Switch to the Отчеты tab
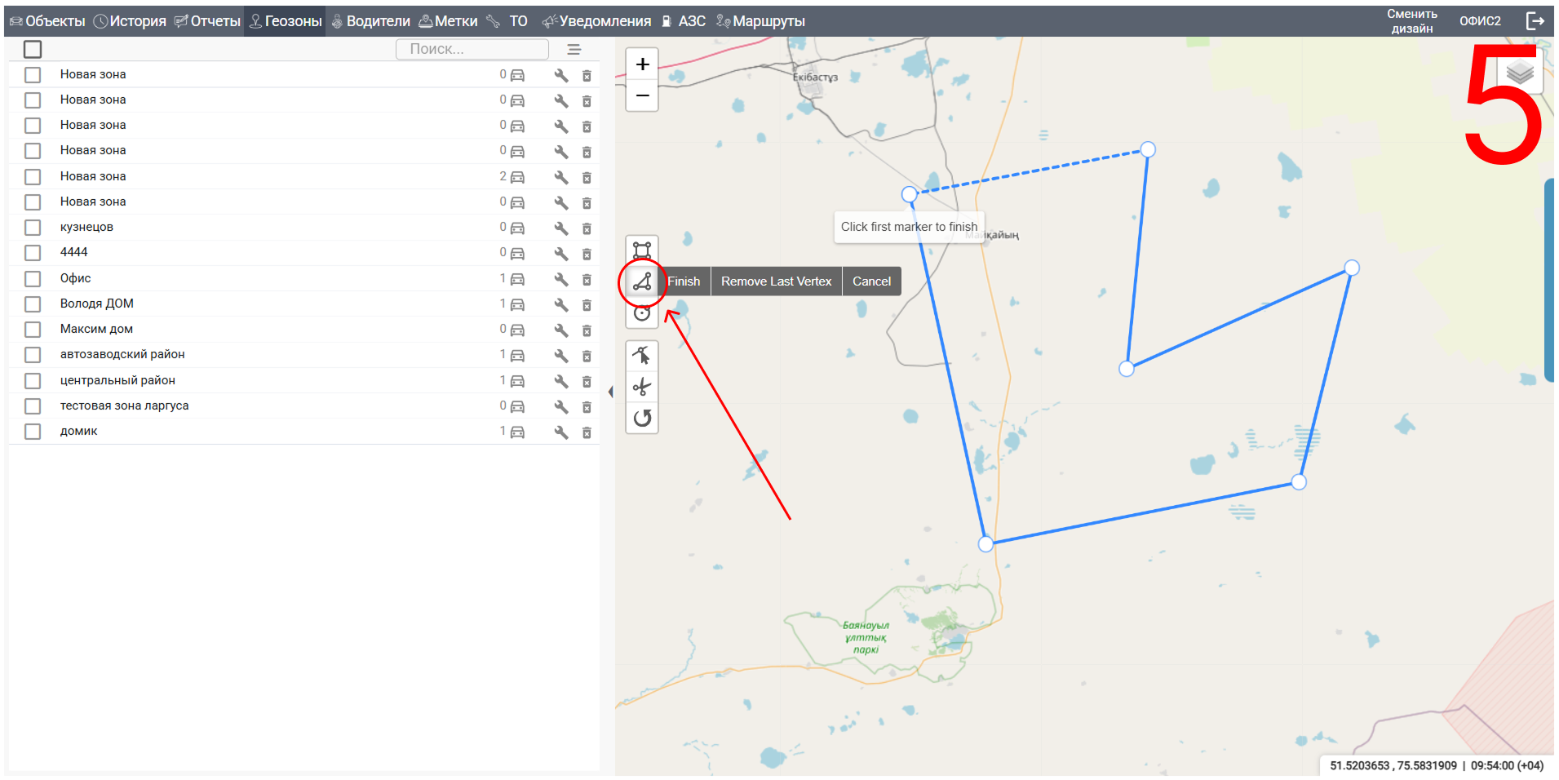1559x780 pixels. (208, 21)
